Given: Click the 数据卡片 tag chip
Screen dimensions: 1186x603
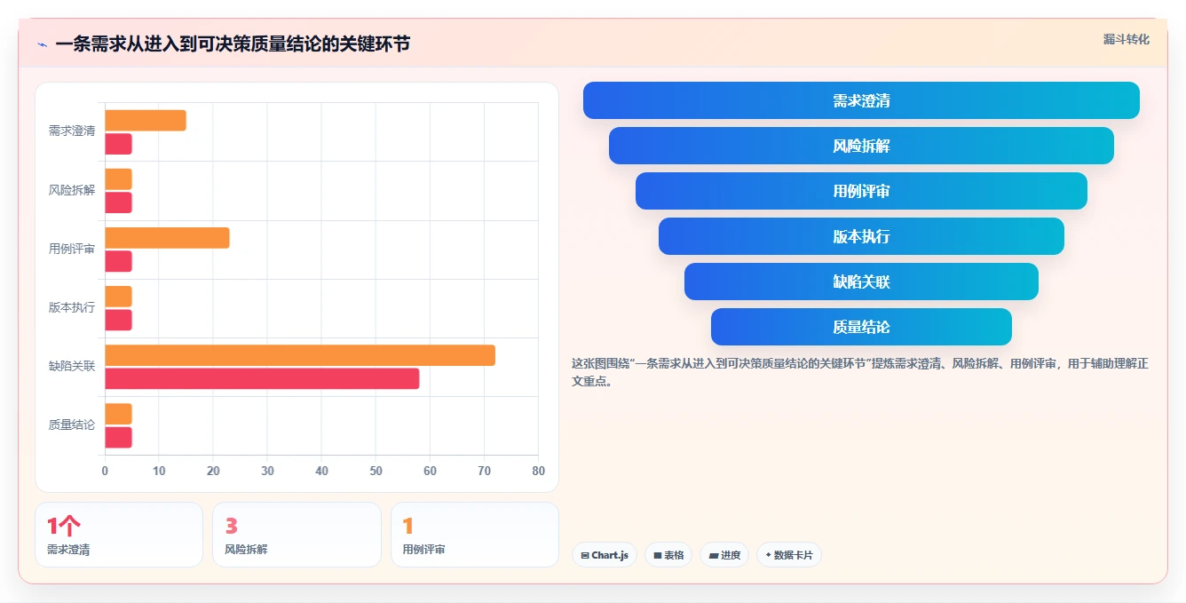Looking at the screenshot, I should click(x=788, y=555).
